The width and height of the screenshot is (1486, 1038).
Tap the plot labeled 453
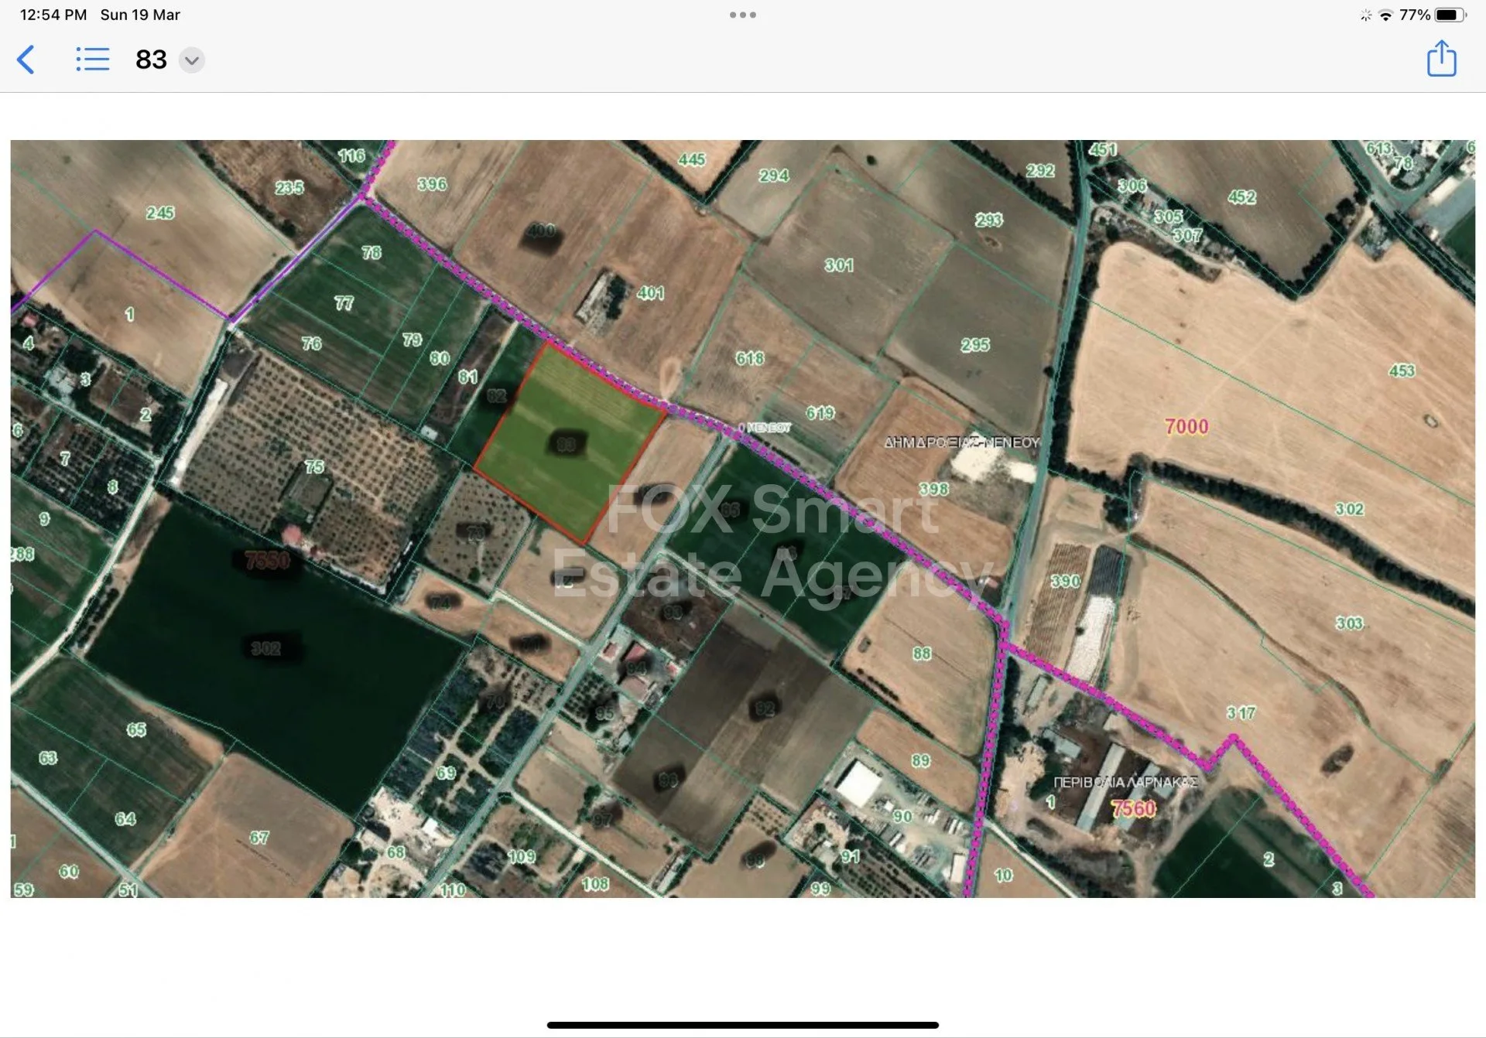point(1402,370)
